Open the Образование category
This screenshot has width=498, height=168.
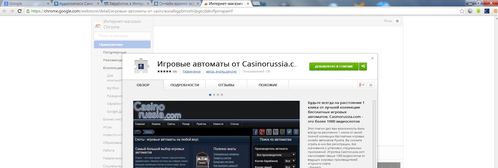pyautogui.click(x=113, y=143)
